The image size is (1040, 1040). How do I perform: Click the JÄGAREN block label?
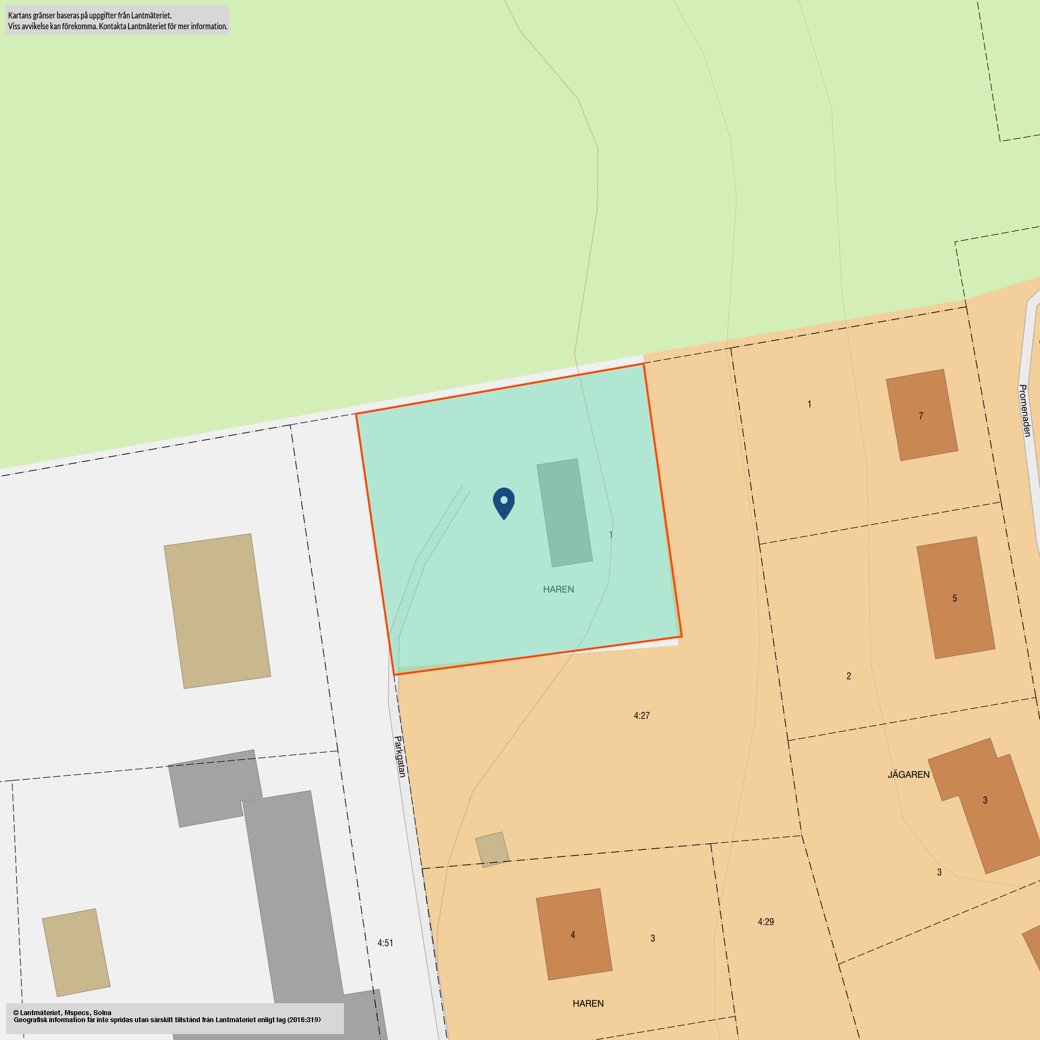point(908,775)
